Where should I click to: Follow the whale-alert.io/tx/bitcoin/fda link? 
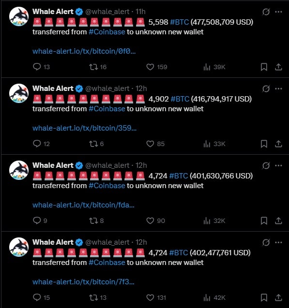[83, 205]
